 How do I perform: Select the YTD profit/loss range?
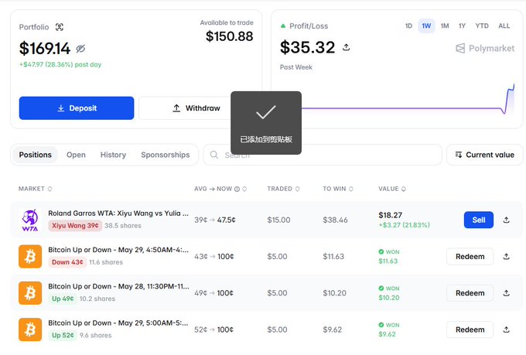tap(482, 26)
